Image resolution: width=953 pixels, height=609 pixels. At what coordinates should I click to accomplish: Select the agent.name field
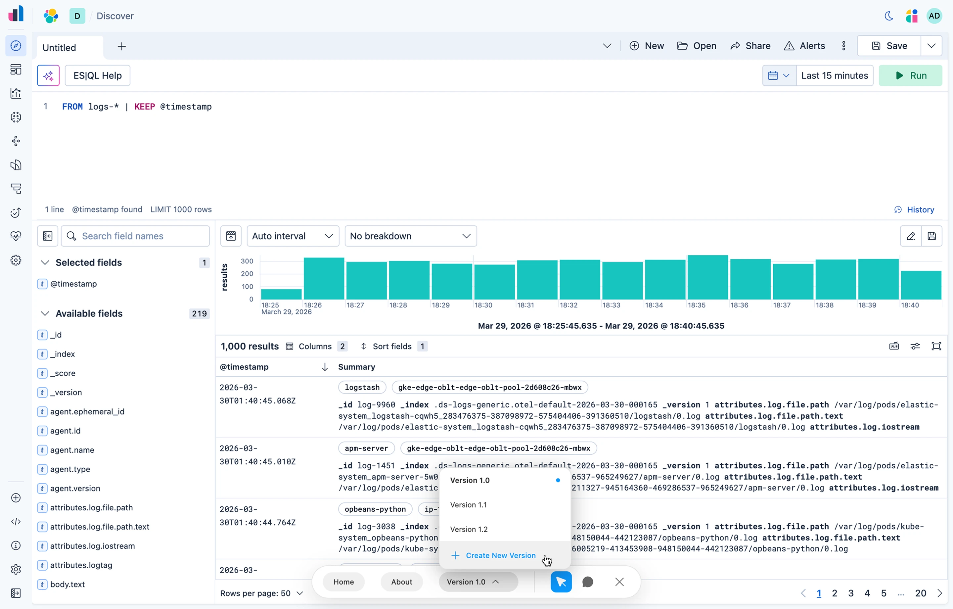tap(72, 450)
